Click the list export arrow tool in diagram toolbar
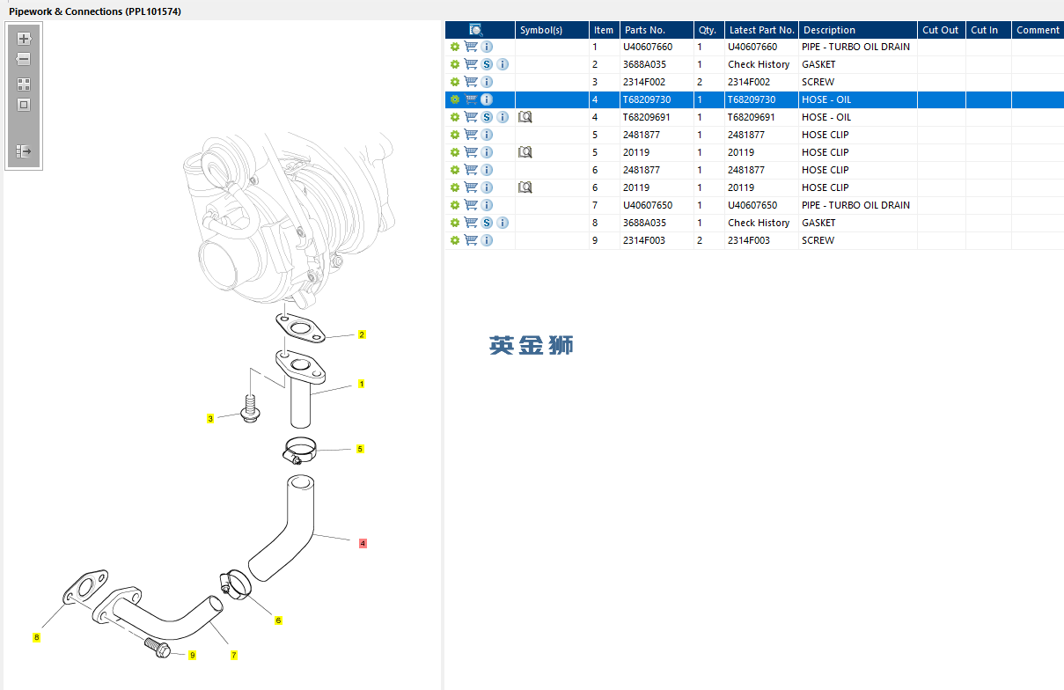The image size is (1064, 690). (24, 151)
